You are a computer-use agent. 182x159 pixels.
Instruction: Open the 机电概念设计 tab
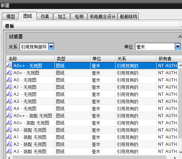(x=103, y=16)
